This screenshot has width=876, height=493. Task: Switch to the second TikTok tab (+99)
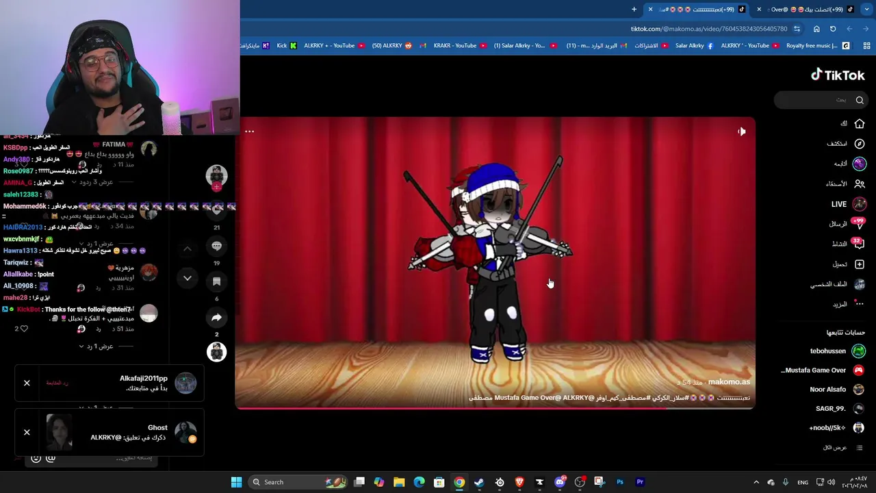pos(808,10)
